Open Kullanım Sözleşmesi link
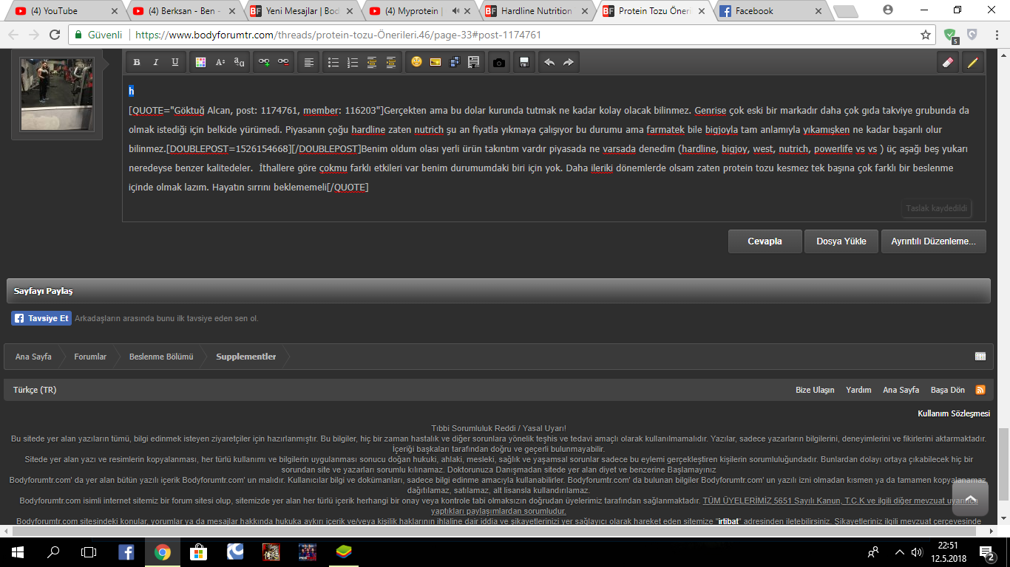Screen dimensions: 1010x567 point(954,413)
